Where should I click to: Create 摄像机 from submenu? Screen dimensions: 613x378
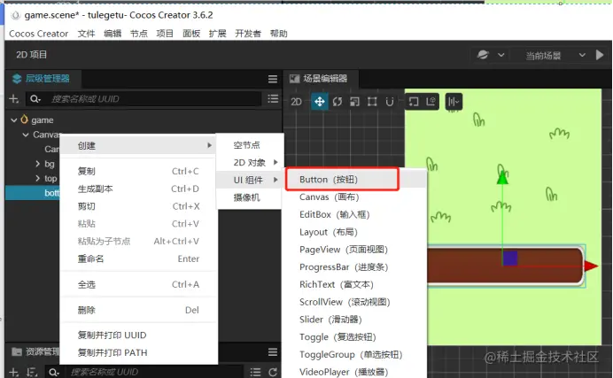pos(250,197)
